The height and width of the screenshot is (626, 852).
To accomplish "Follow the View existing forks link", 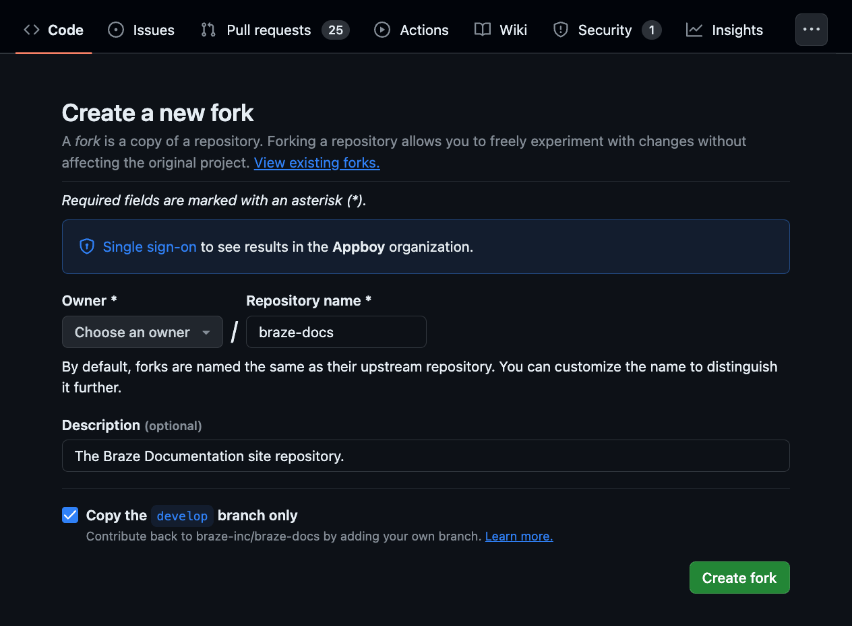I will [317, 163].
